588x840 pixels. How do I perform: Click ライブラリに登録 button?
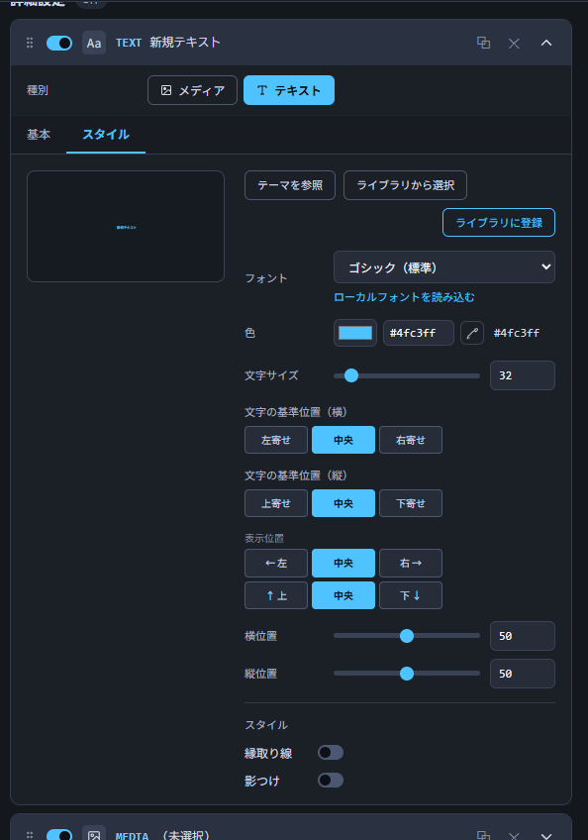499,222
